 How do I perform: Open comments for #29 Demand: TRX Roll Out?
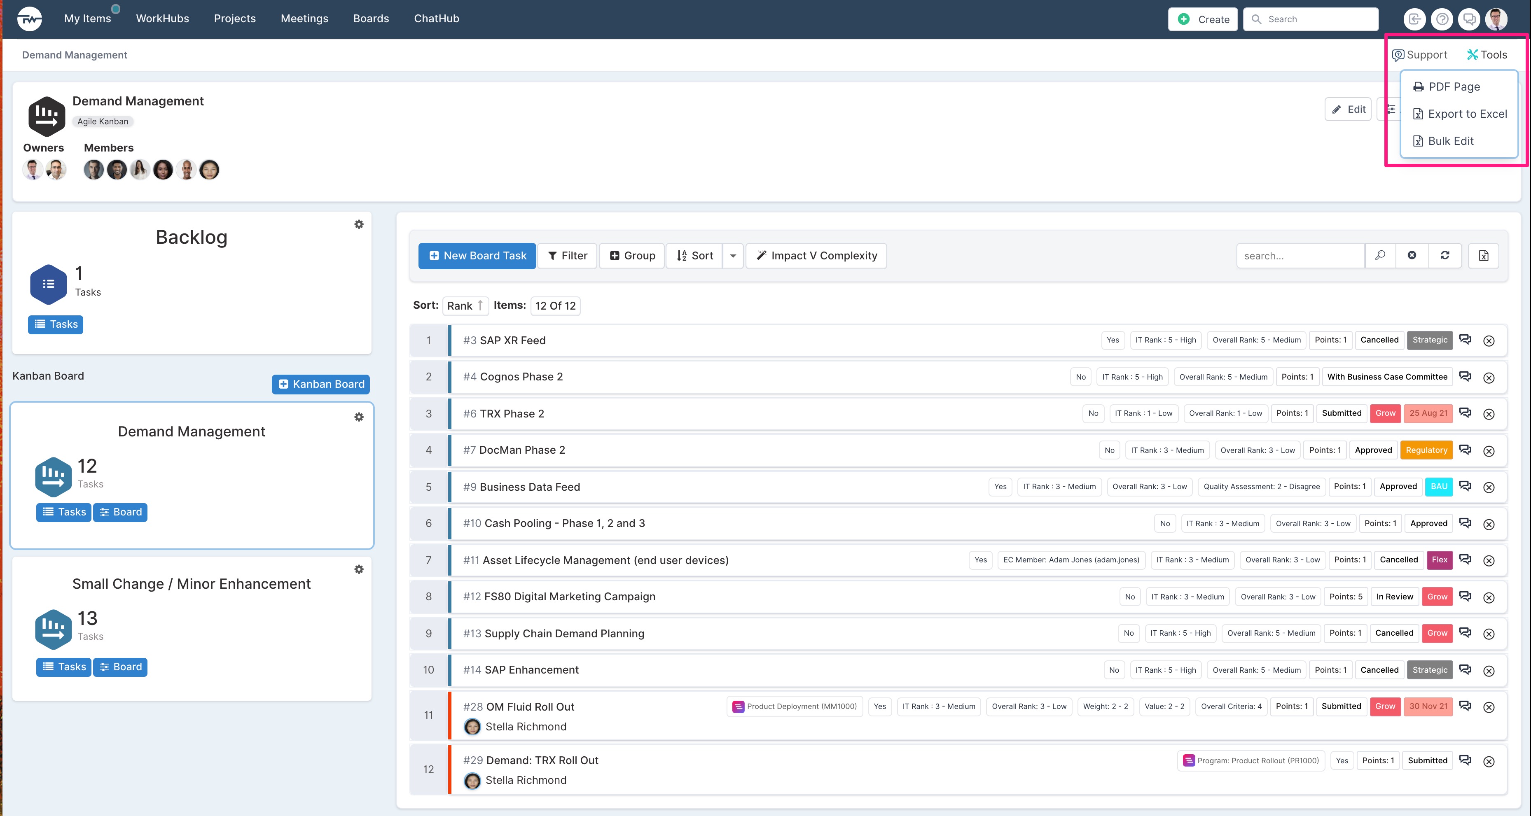click(x=1465, y=760)
